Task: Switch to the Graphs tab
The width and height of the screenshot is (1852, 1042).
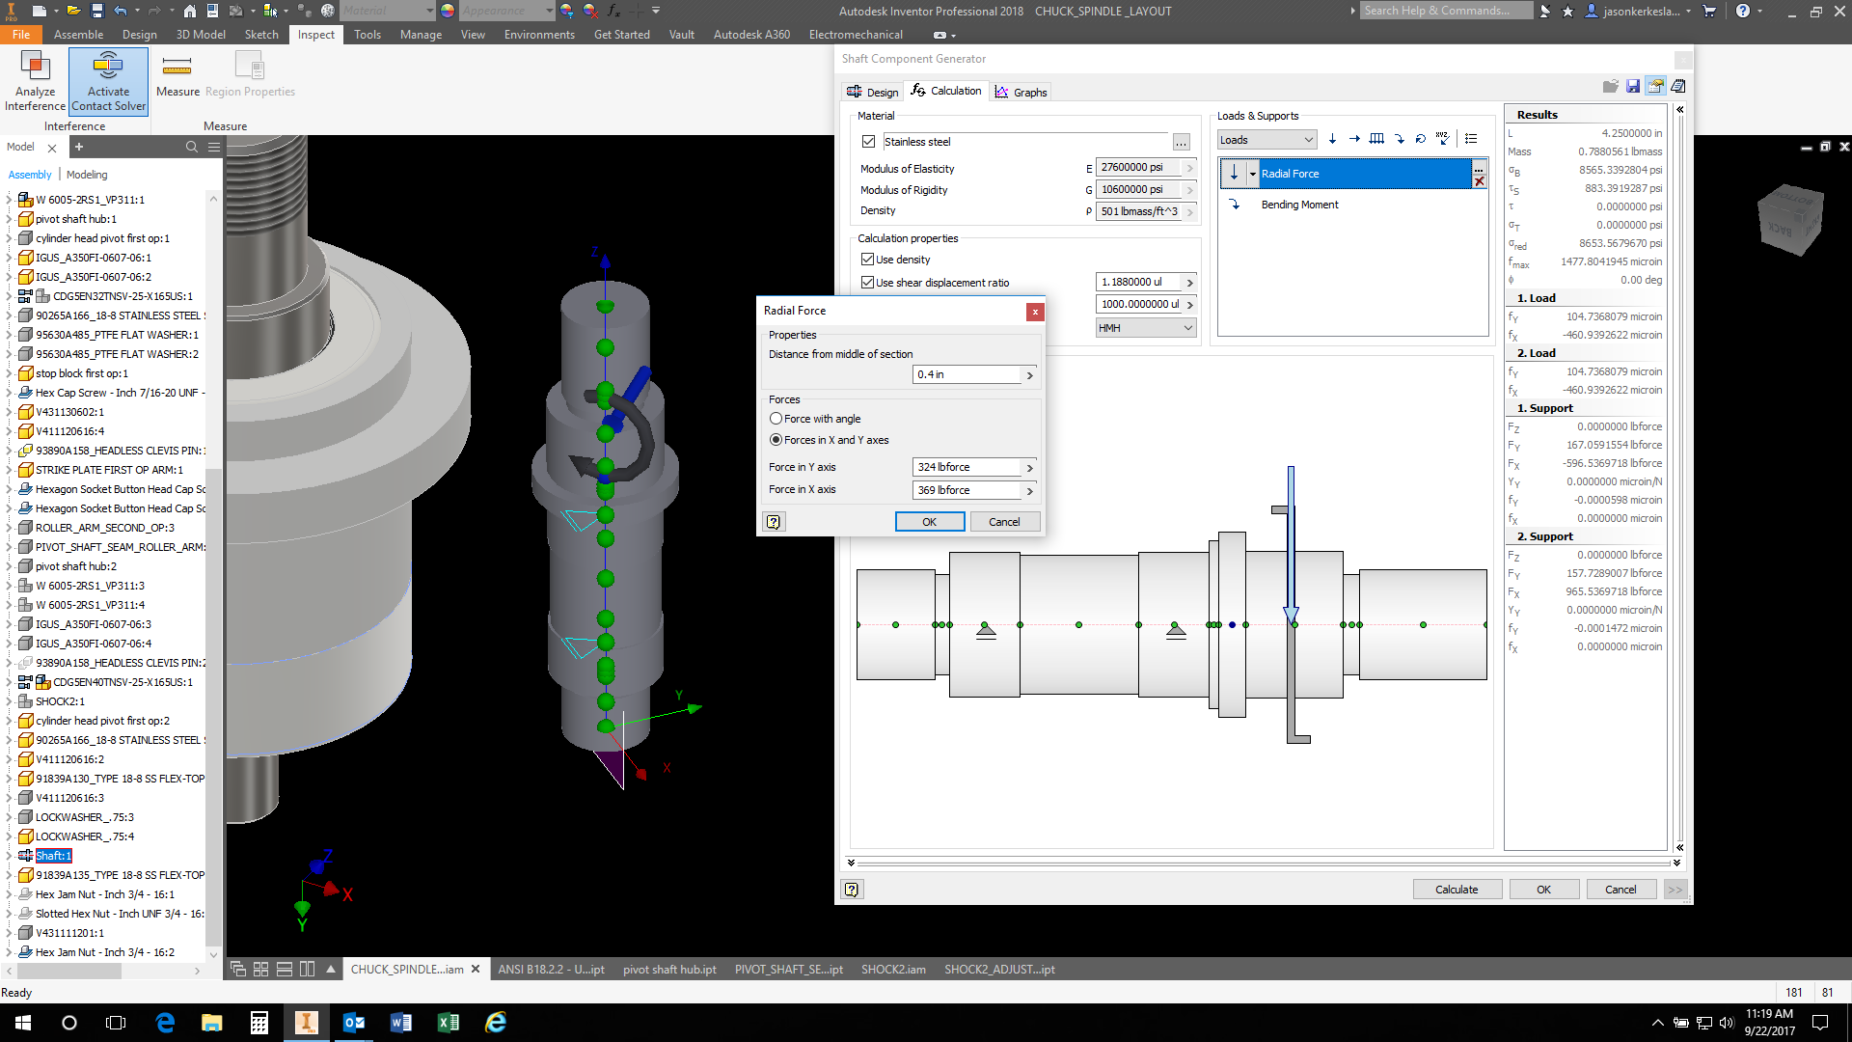Action: pyautogui.click(x=1021, y=93)
